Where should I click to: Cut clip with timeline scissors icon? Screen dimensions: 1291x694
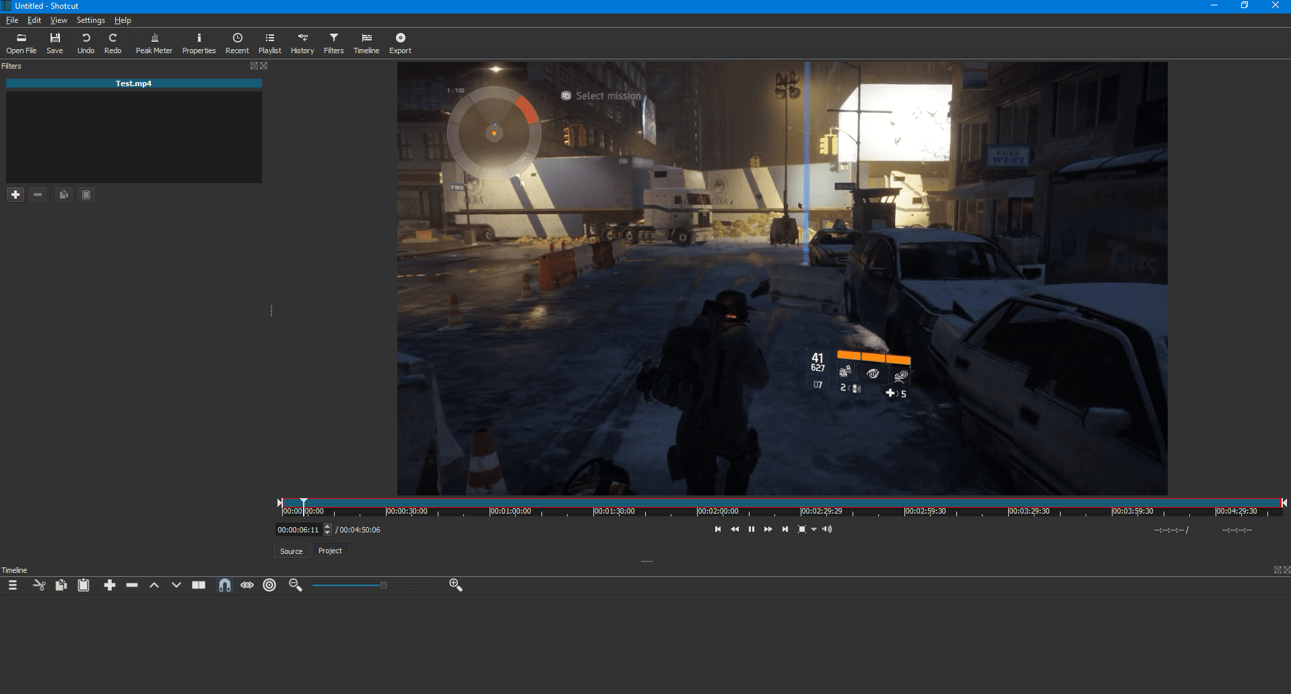point(39,585)
